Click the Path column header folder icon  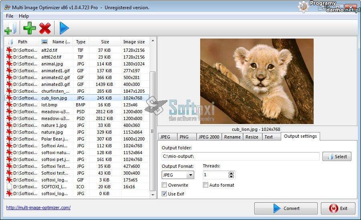10,42
